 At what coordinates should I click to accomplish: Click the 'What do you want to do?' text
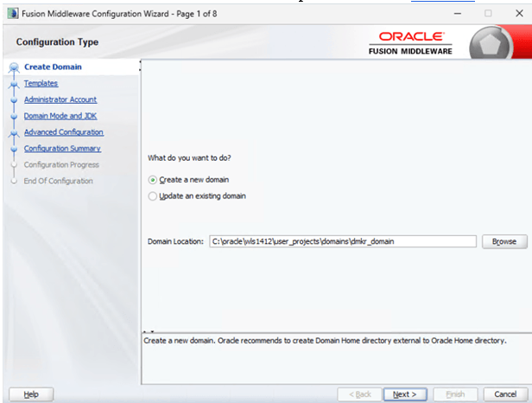pos(189,158)
